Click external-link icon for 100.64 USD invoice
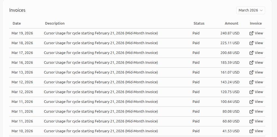Image resolution: width=277 pixels, height=137 pixels. 251,102
